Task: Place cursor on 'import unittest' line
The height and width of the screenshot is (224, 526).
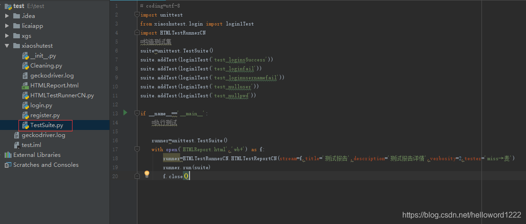Action: coord(162,15)
